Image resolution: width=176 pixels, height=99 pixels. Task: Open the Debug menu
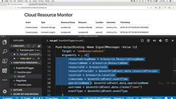click(35, 1)
